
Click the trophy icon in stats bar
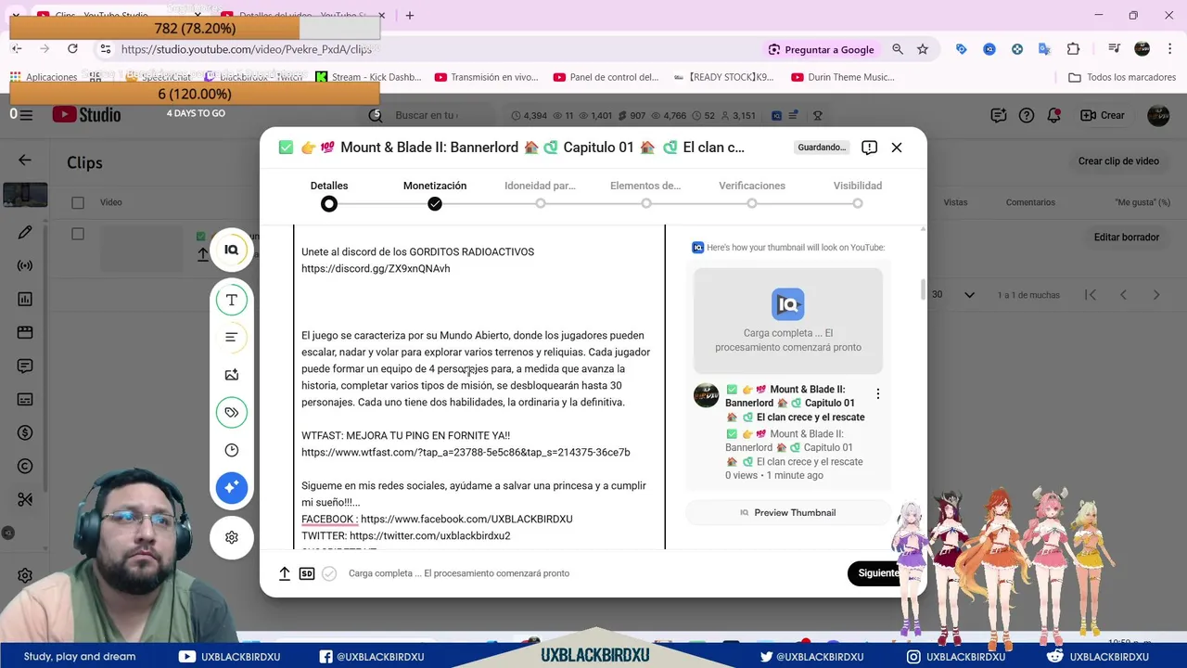pyautogui.click(x=818, y=116)
